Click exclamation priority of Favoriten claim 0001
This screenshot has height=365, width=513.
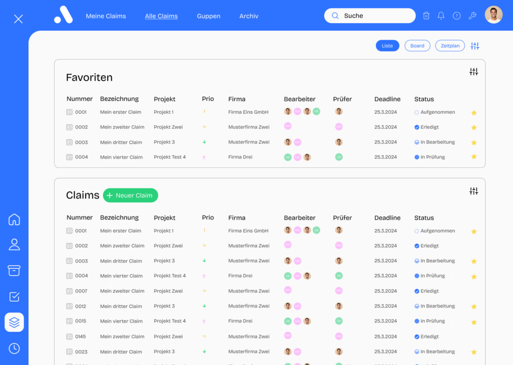click(x=204, y=112)
